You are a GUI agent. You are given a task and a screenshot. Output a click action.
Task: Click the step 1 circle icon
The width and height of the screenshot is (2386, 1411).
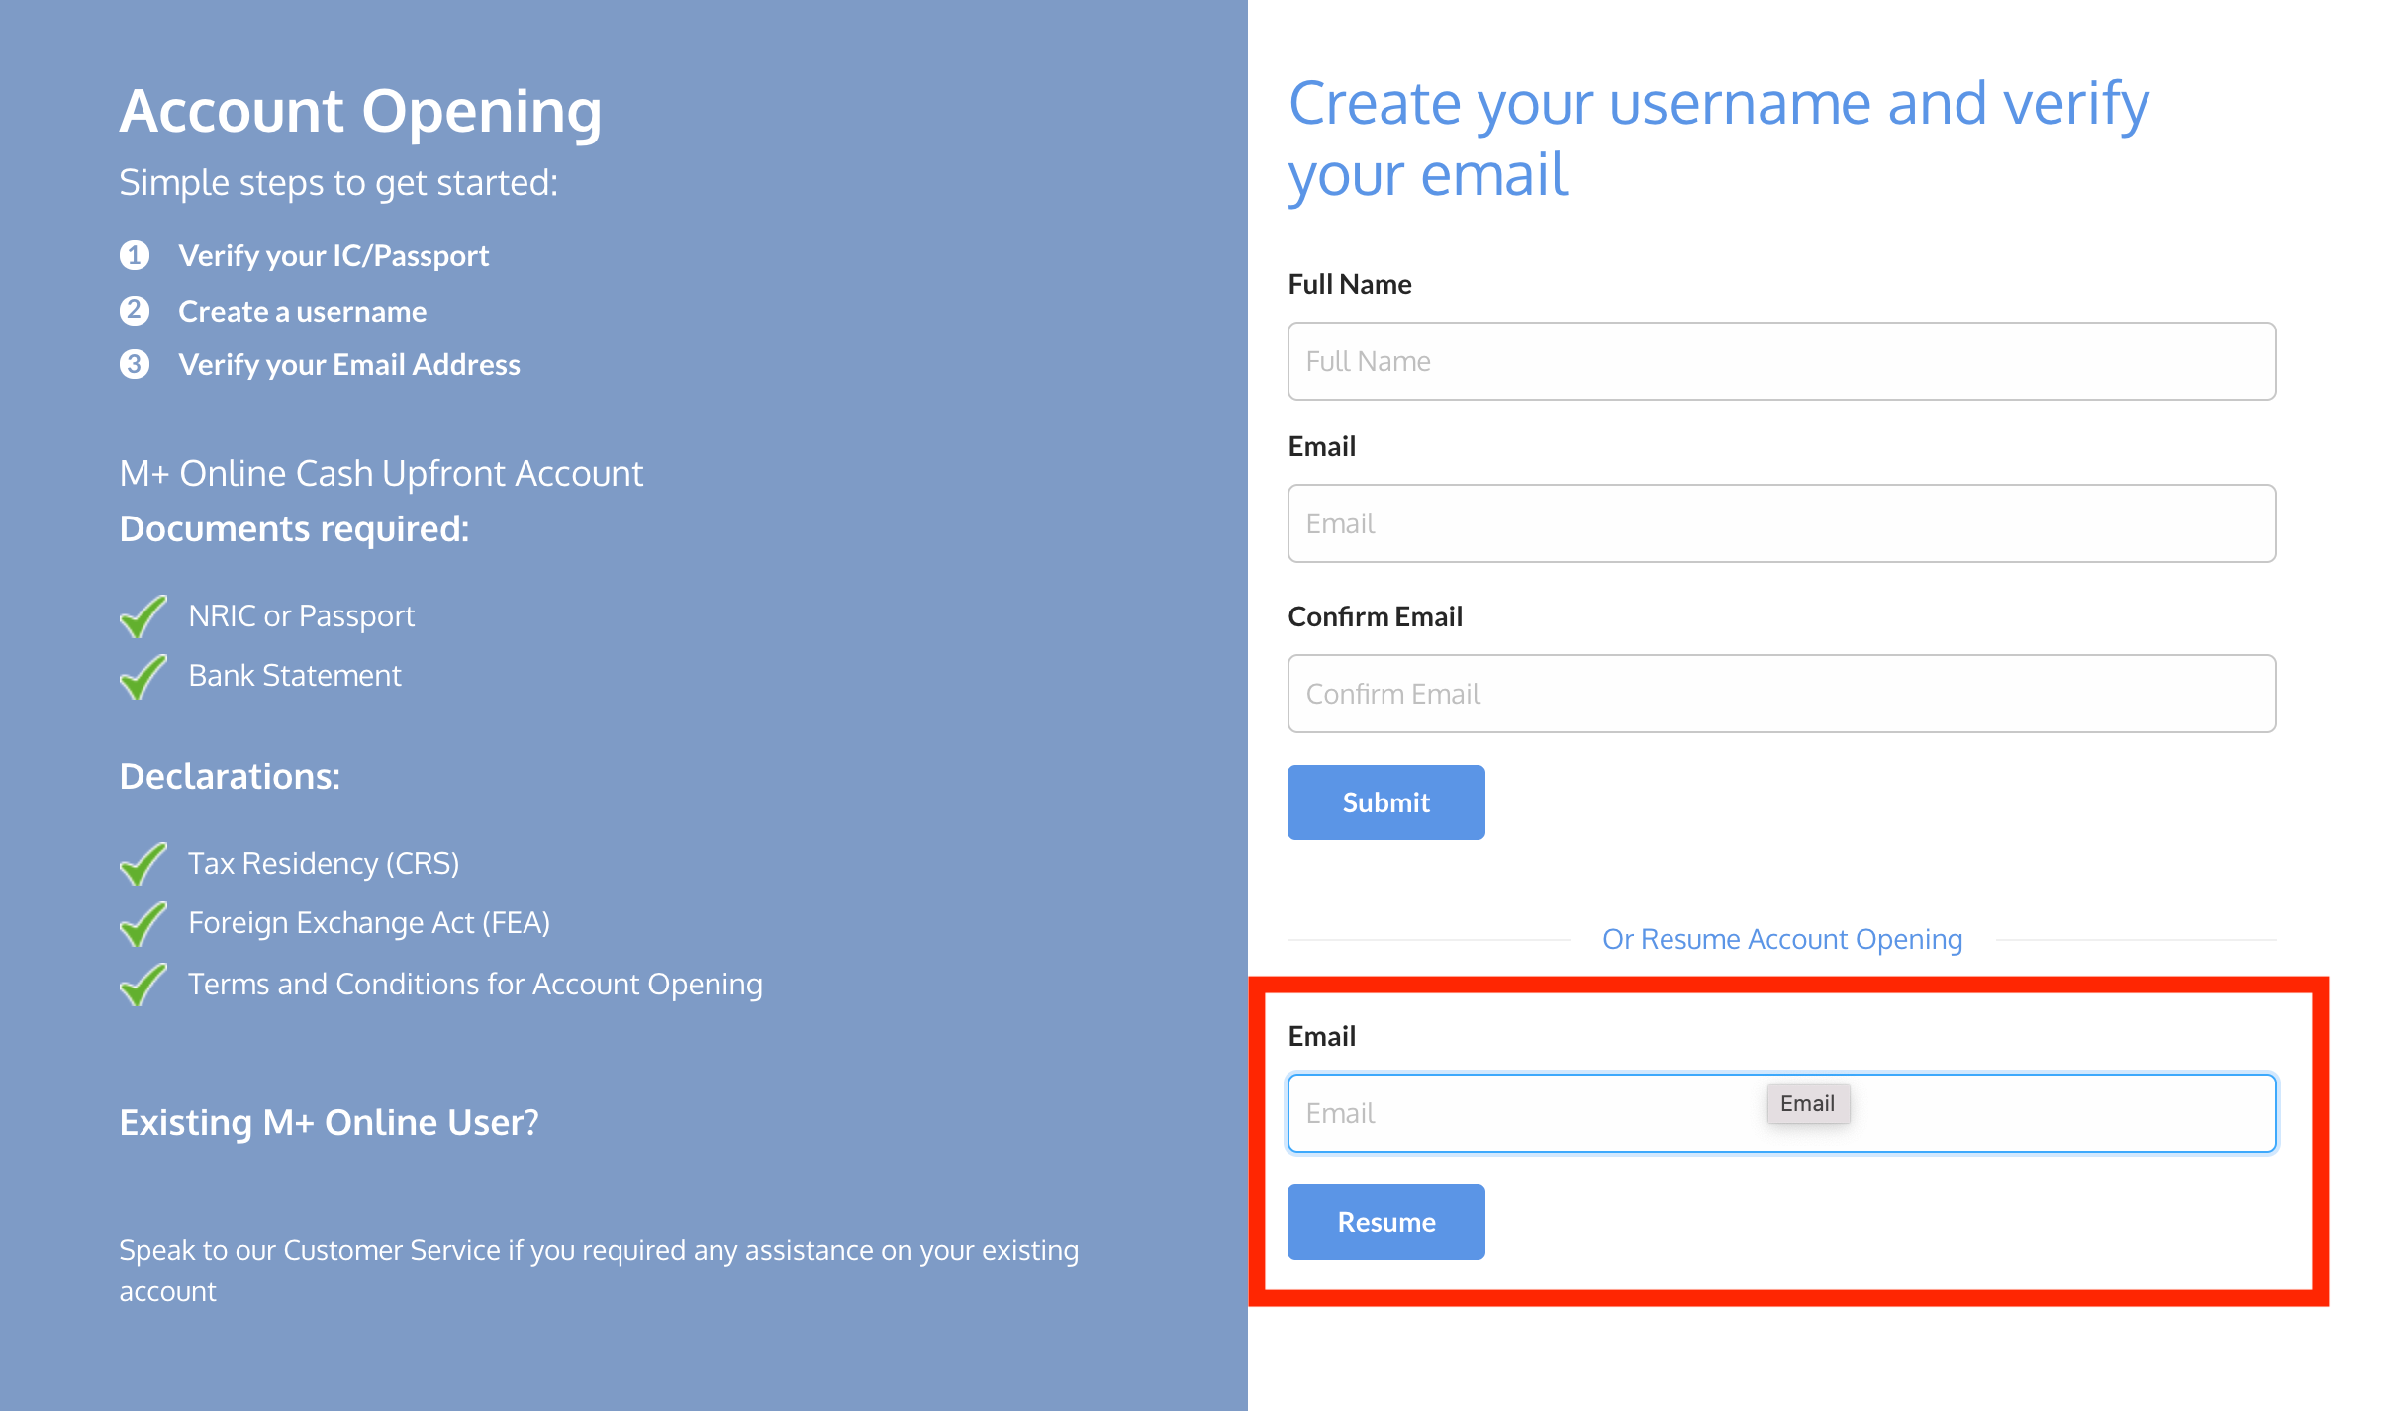click(x=135, y=255)
